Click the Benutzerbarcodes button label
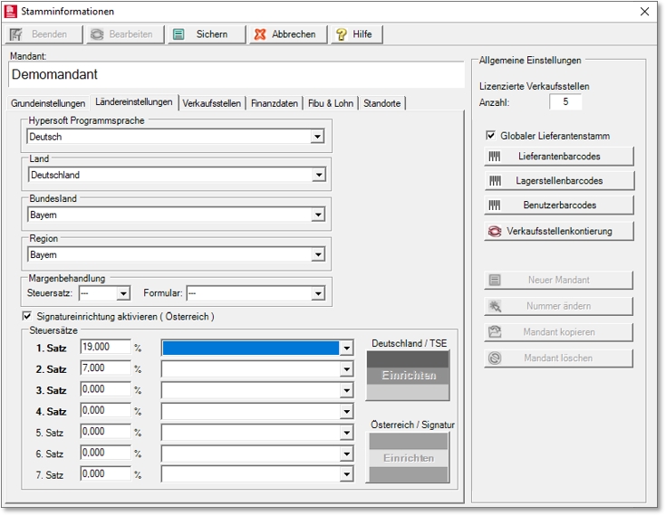 click(x=559, y=205)
